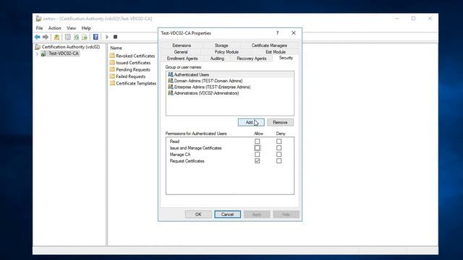Click the Enterprise Admins group icon
The width and height of the screenshot is (463, 260).
coord(171,87)
